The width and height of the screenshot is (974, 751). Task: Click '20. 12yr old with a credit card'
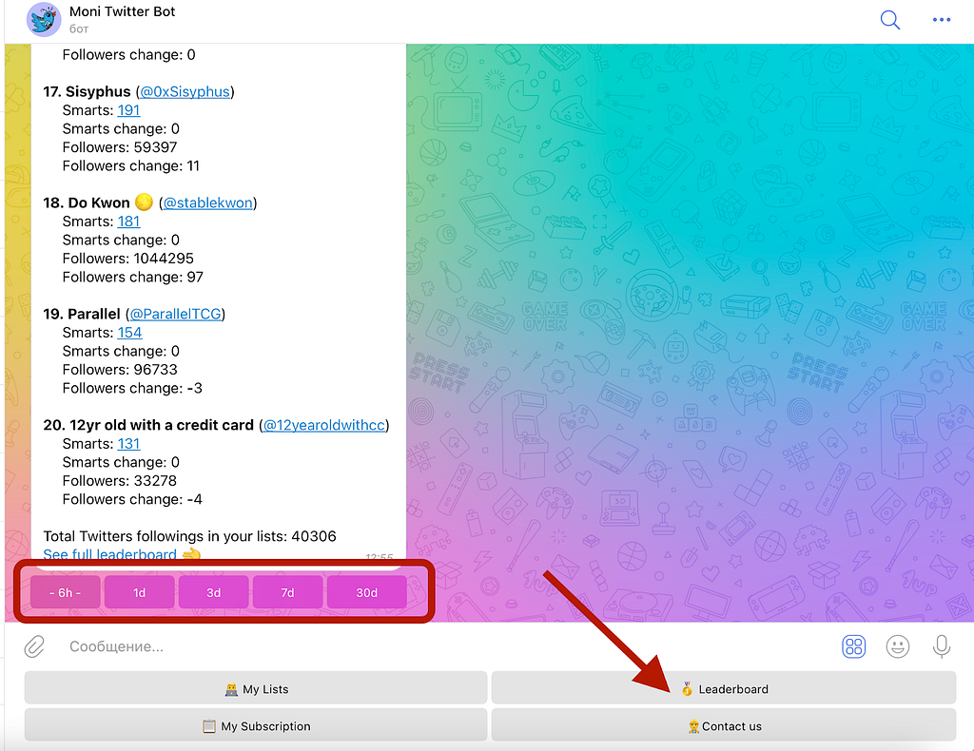[x=148, y=425]
